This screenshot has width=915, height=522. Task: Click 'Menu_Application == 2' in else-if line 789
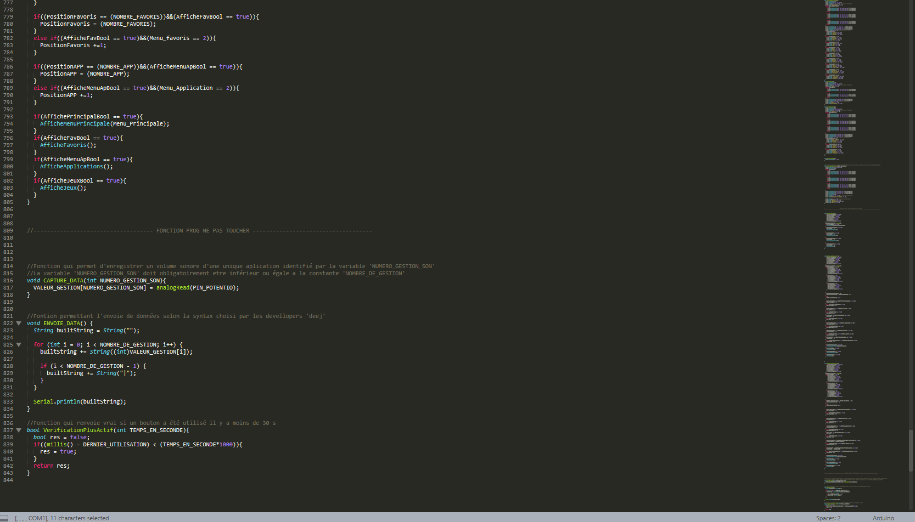pyautogui.click(x=194, y=88)
